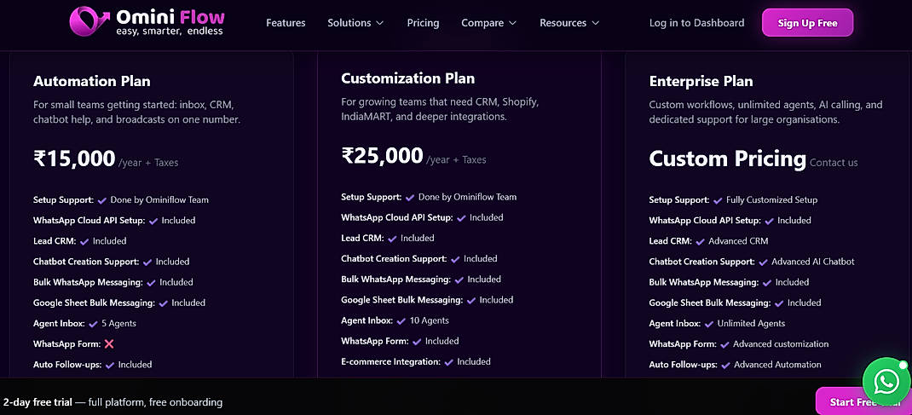Open the Features nav item

286,23
